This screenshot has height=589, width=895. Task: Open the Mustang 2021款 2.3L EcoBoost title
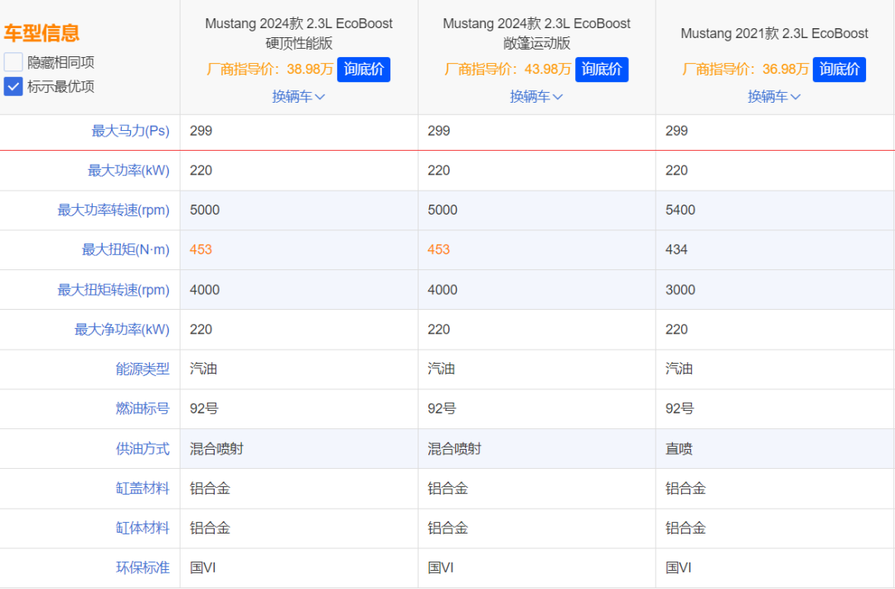point(775,33)
